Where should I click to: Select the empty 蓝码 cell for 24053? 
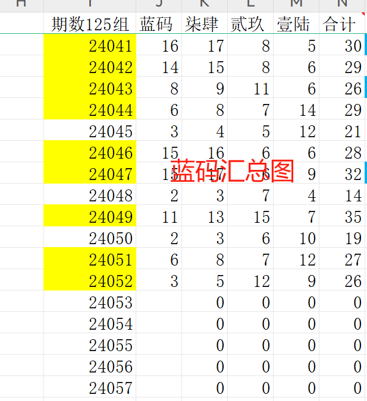(159, 301)
